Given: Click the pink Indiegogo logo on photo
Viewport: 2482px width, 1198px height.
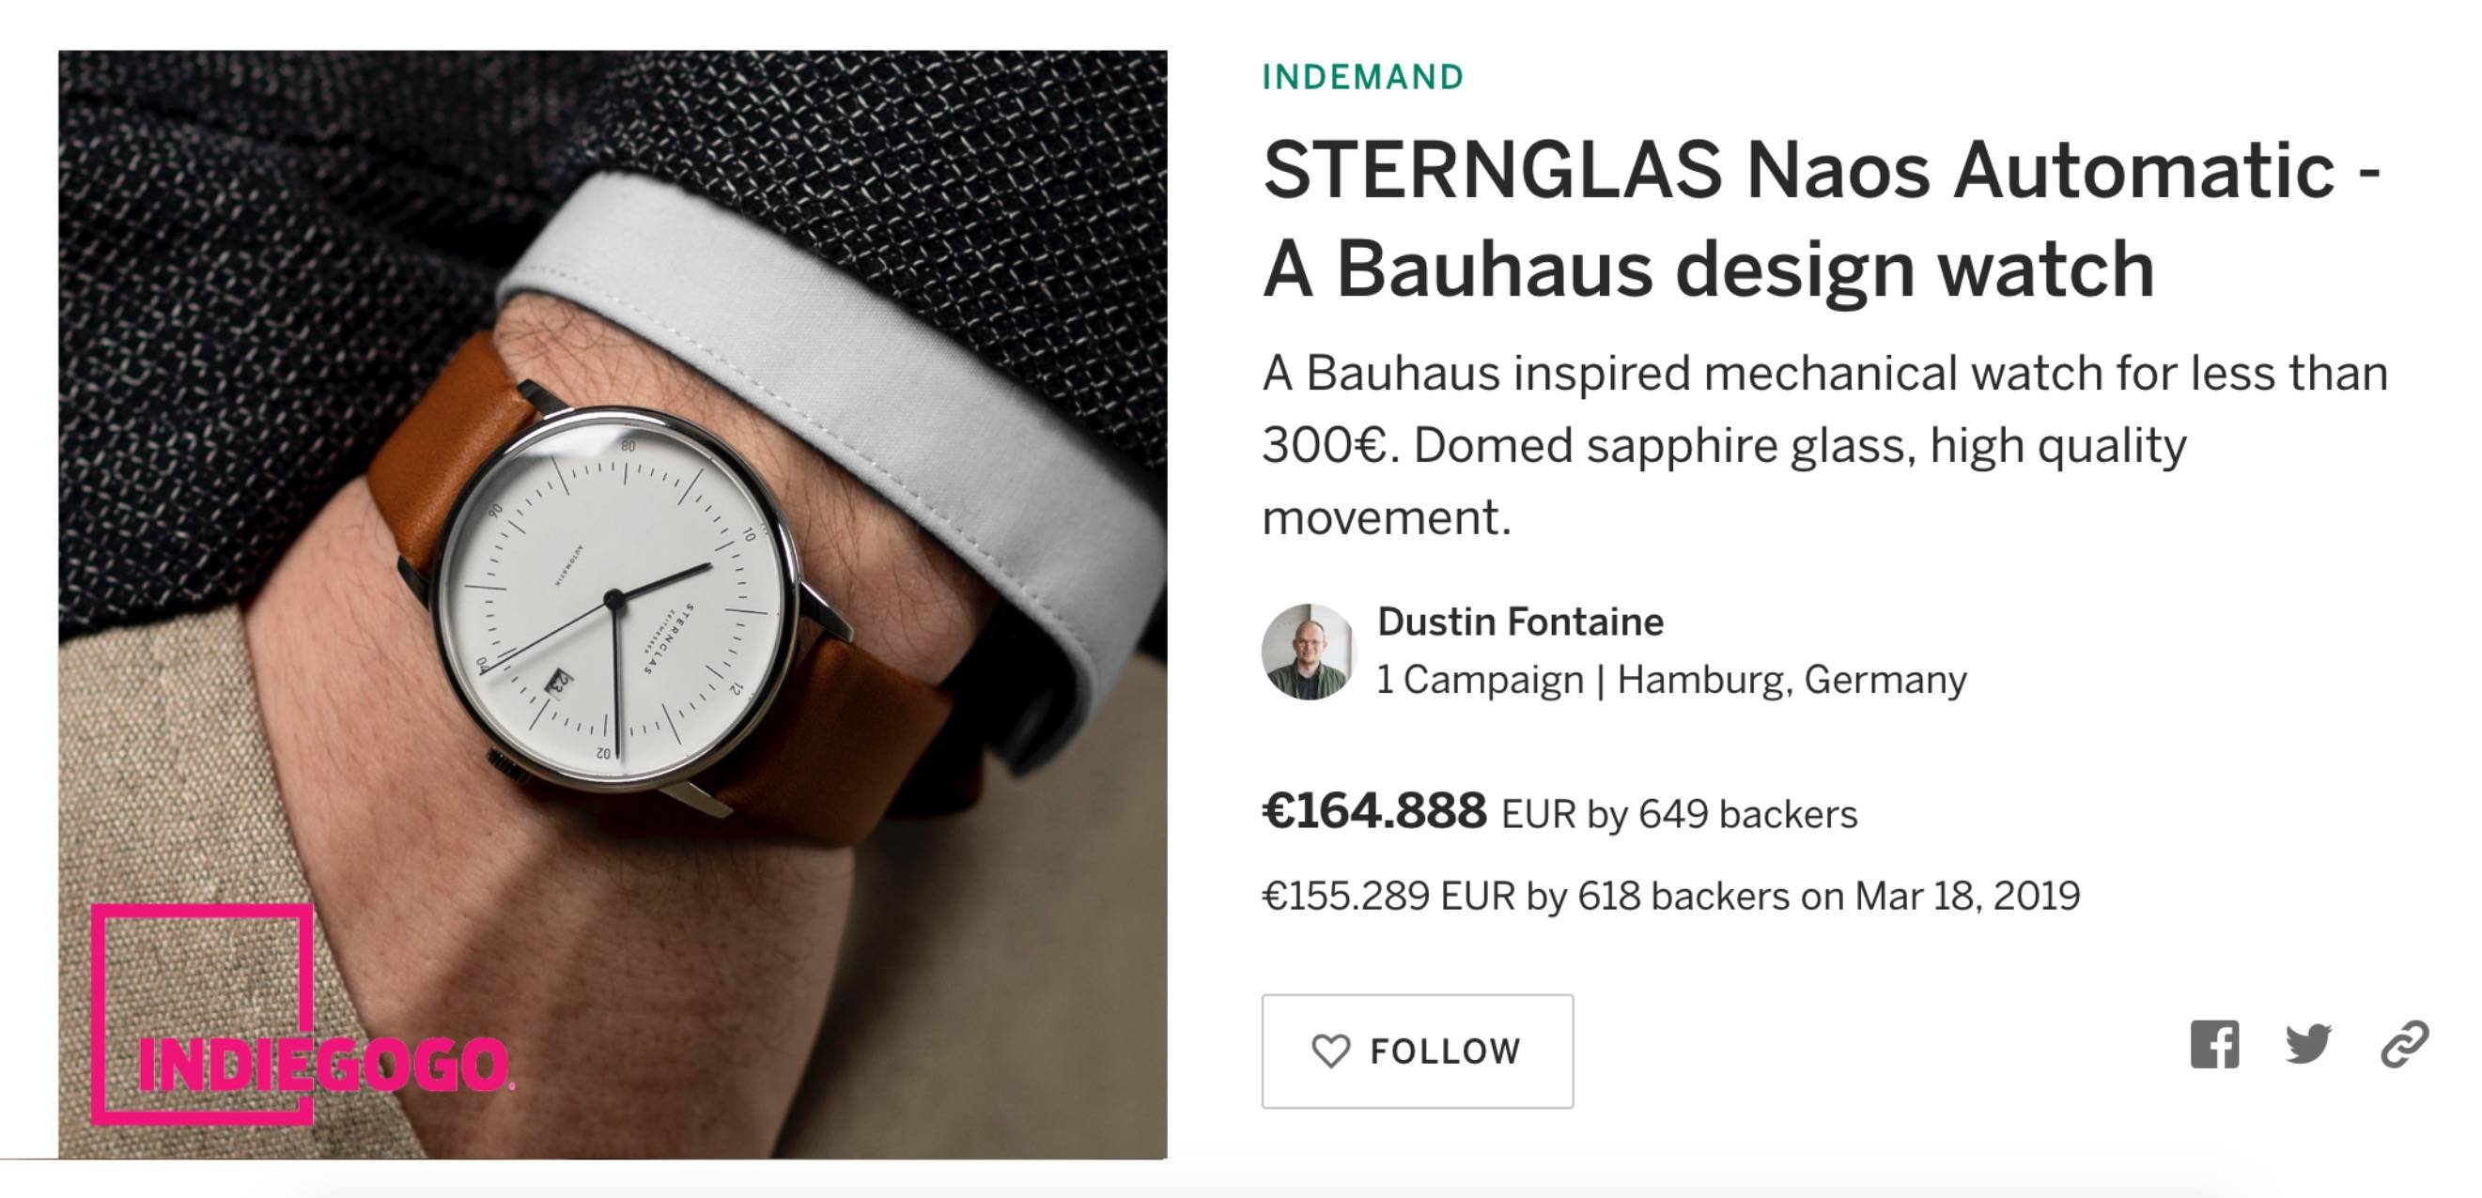Looking at the screenshot, I should pos(302,1015).
